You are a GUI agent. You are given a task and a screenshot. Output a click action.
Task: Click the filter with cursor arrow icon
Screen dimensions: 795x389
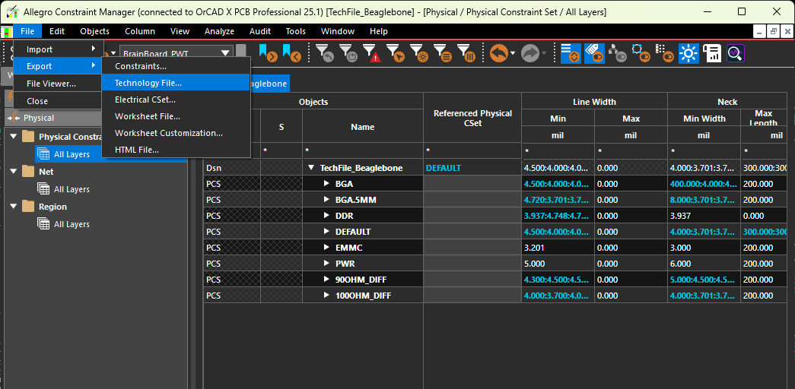pos(395,52)
